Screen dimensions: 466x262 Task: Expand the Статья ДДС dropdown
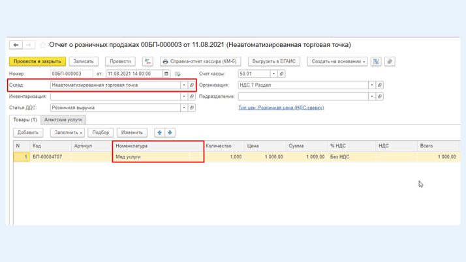184,108
